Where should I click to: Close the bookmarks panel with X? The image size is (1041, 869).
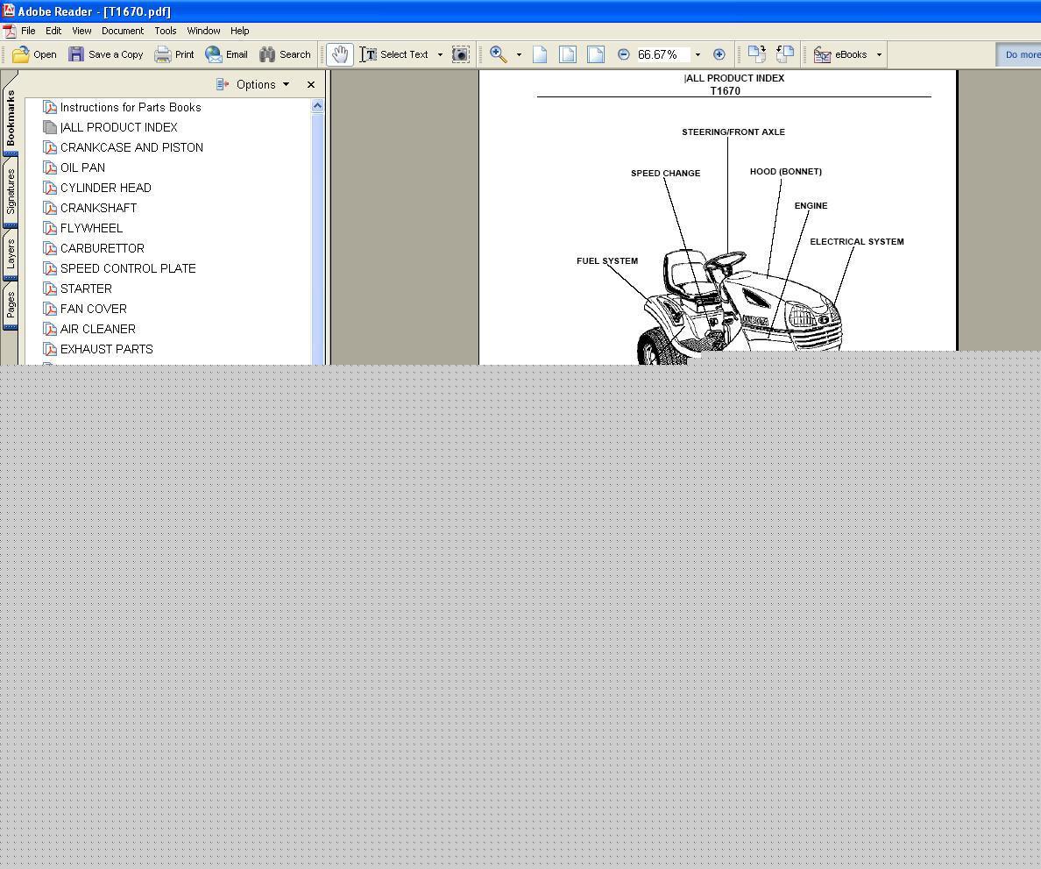[x=311, y=84]
